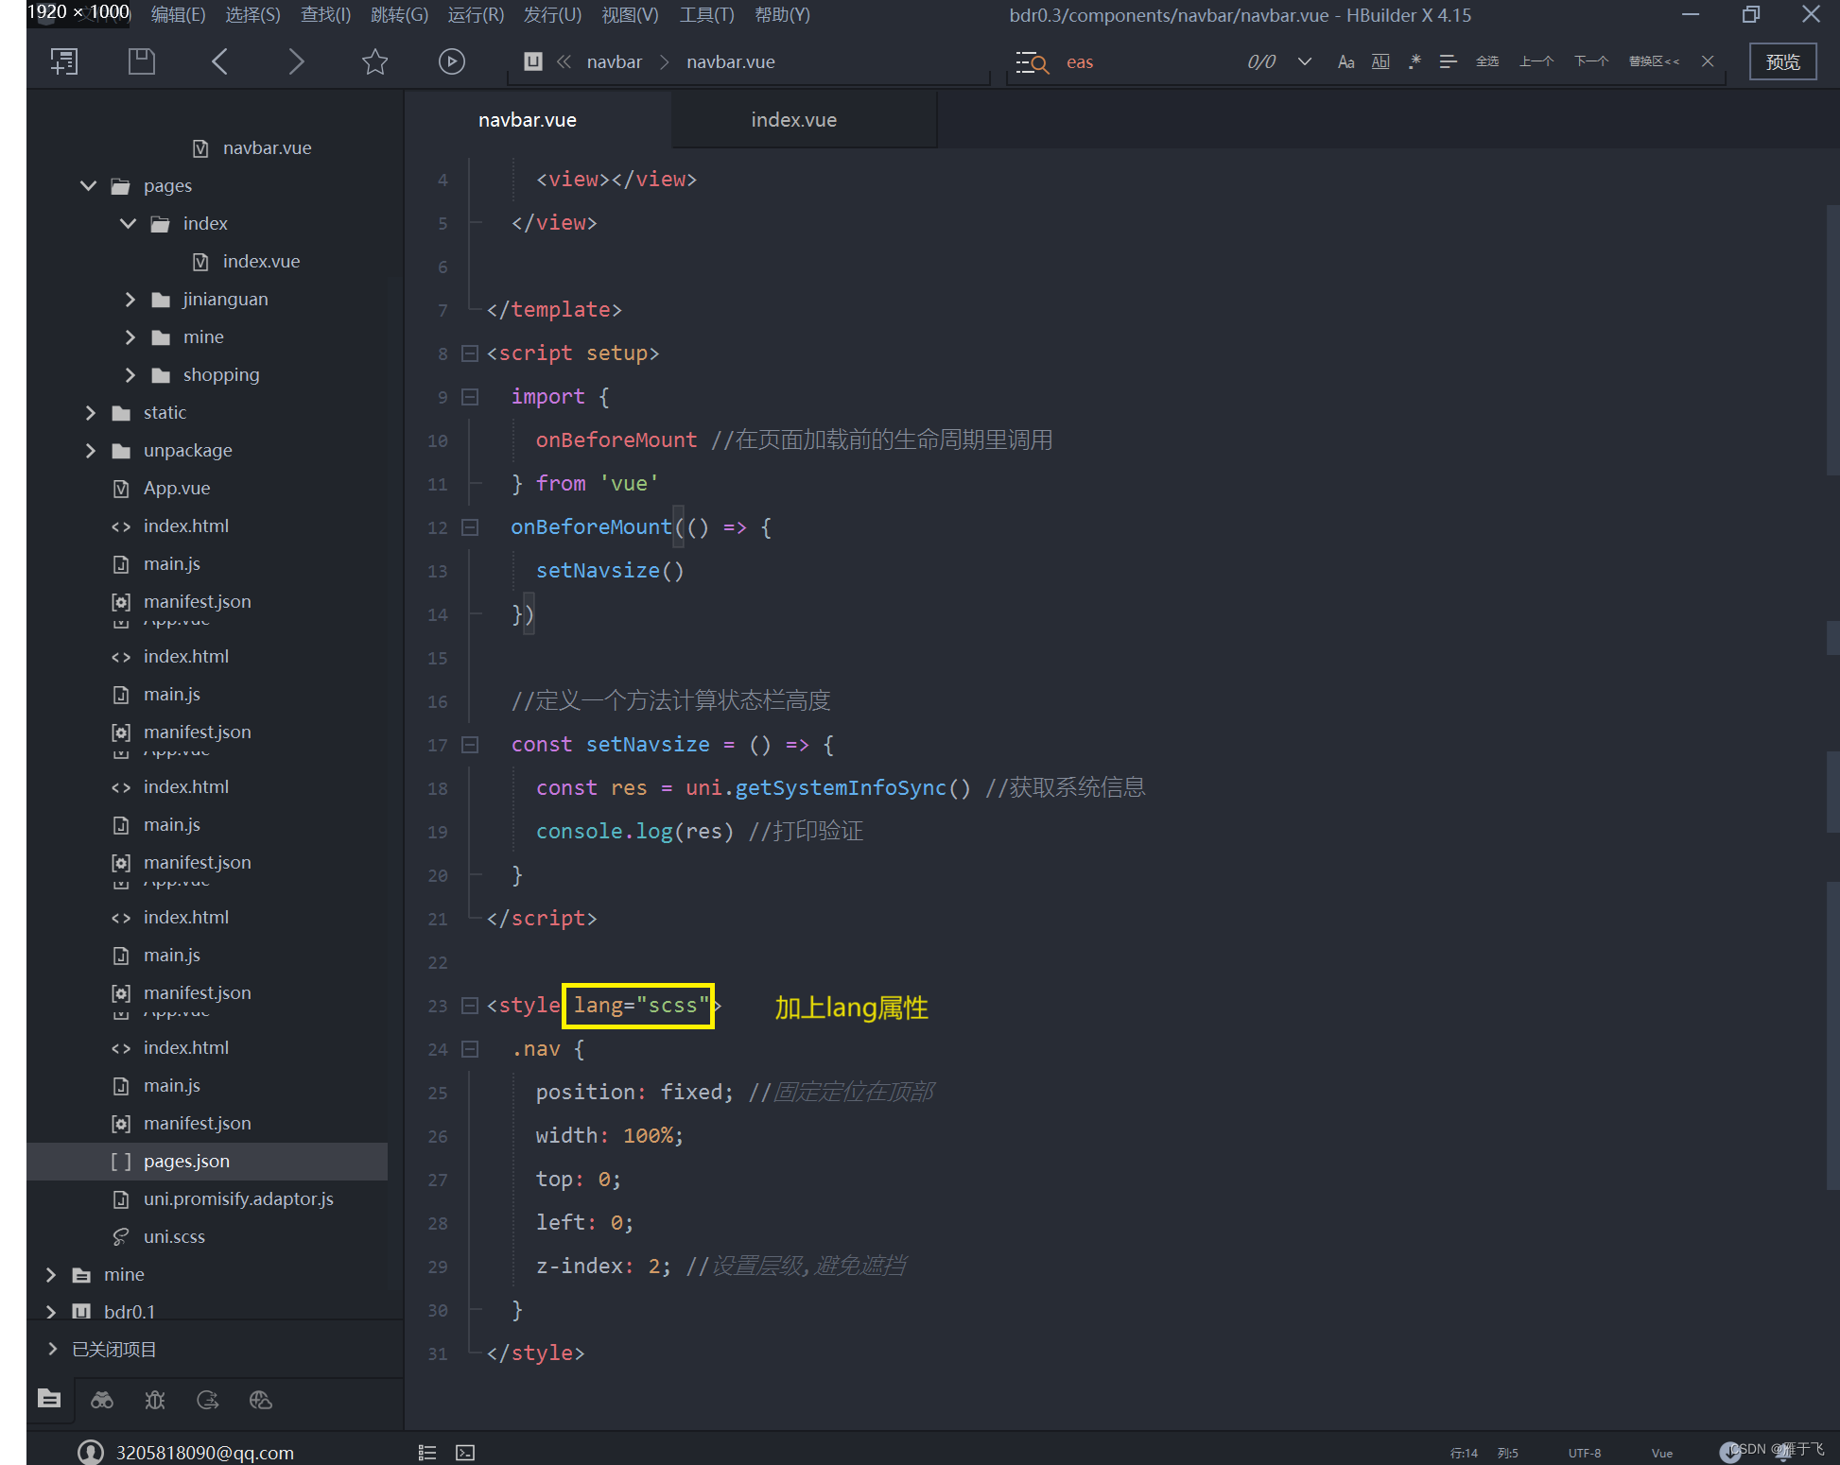Screen dimensions: 1840x1465
Task: Click UTF-8 encoding in status bar
Action: (x=1585, y=1453)
